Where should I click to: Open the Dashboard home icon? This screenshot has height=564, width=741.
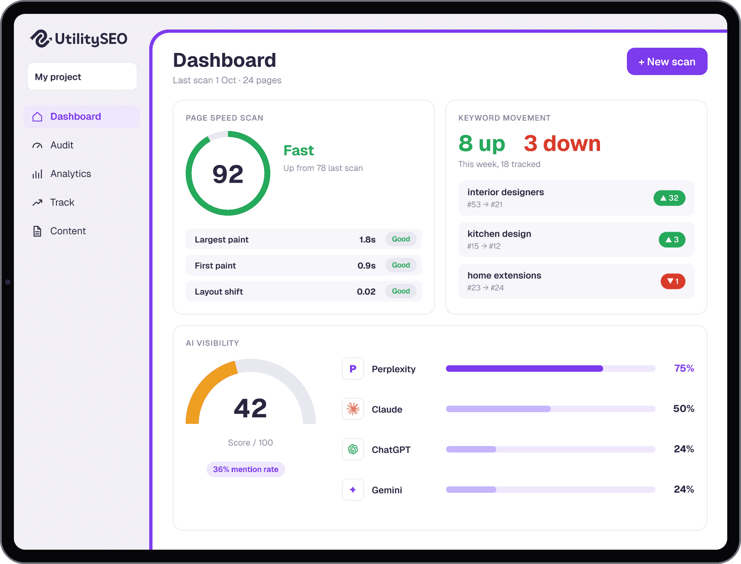[37, 117]
